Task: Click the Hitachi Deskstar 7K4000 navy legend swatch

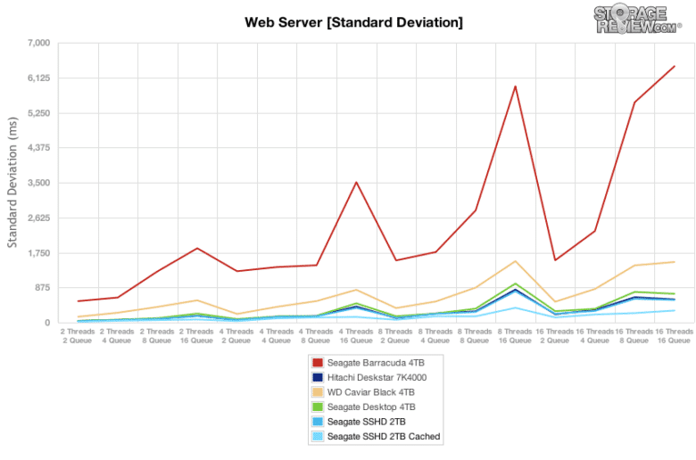Action: (x=318, y=377)
